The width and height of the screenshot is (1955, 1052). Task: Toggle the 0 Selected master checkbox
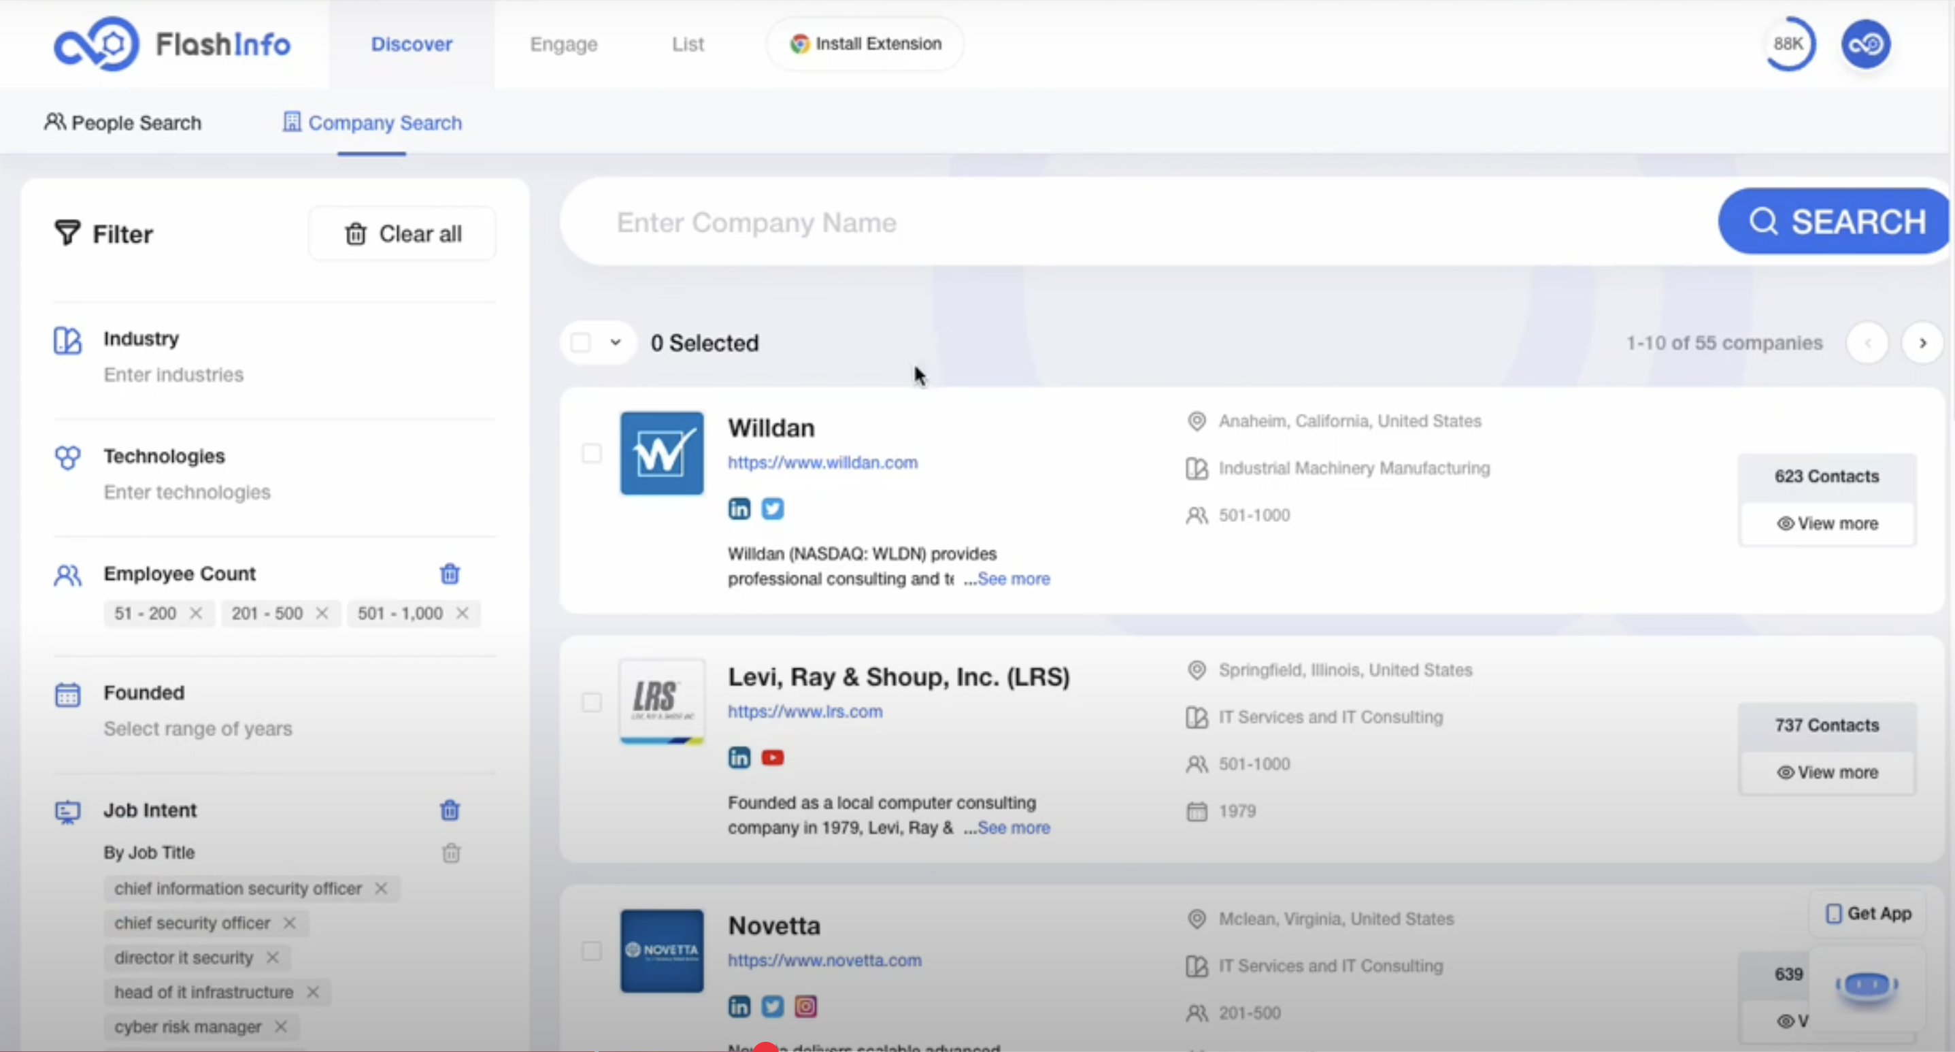coord(582,342)
